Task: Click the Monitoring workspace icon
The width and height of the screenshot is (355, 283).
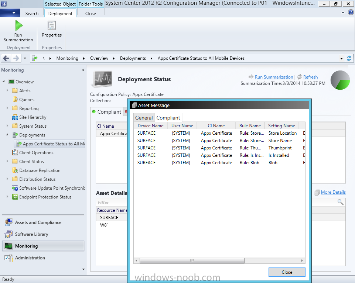Action: pyautogui.click(x=8, y=246)
